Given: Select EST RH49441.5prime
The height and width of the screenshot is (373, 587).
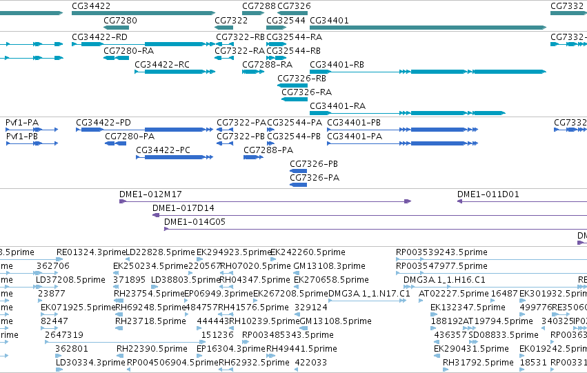Looking at the screenshot, I should 301,350.
